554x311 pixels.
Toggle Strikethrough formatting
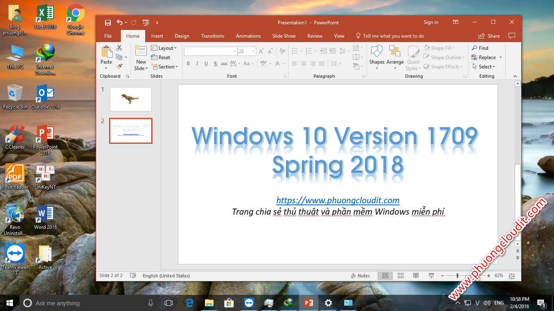[x=224, y=64]
